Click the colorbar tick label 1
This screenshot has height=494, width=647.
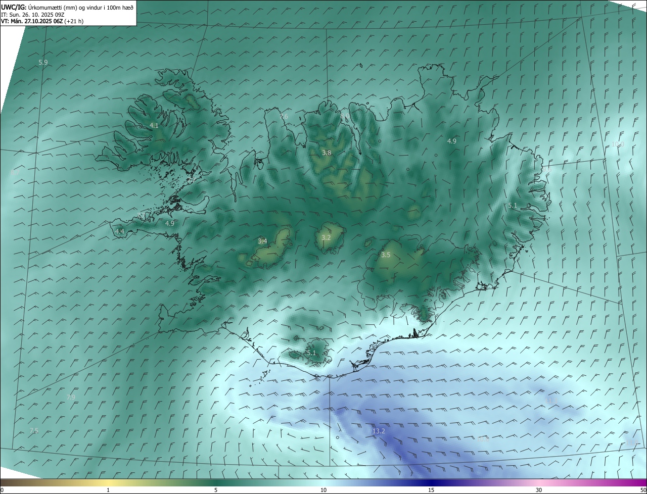coord(108,490)
